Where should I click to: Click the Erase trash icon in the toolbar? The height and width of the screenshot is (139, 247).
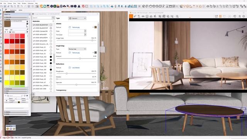(x=18, y=6)
